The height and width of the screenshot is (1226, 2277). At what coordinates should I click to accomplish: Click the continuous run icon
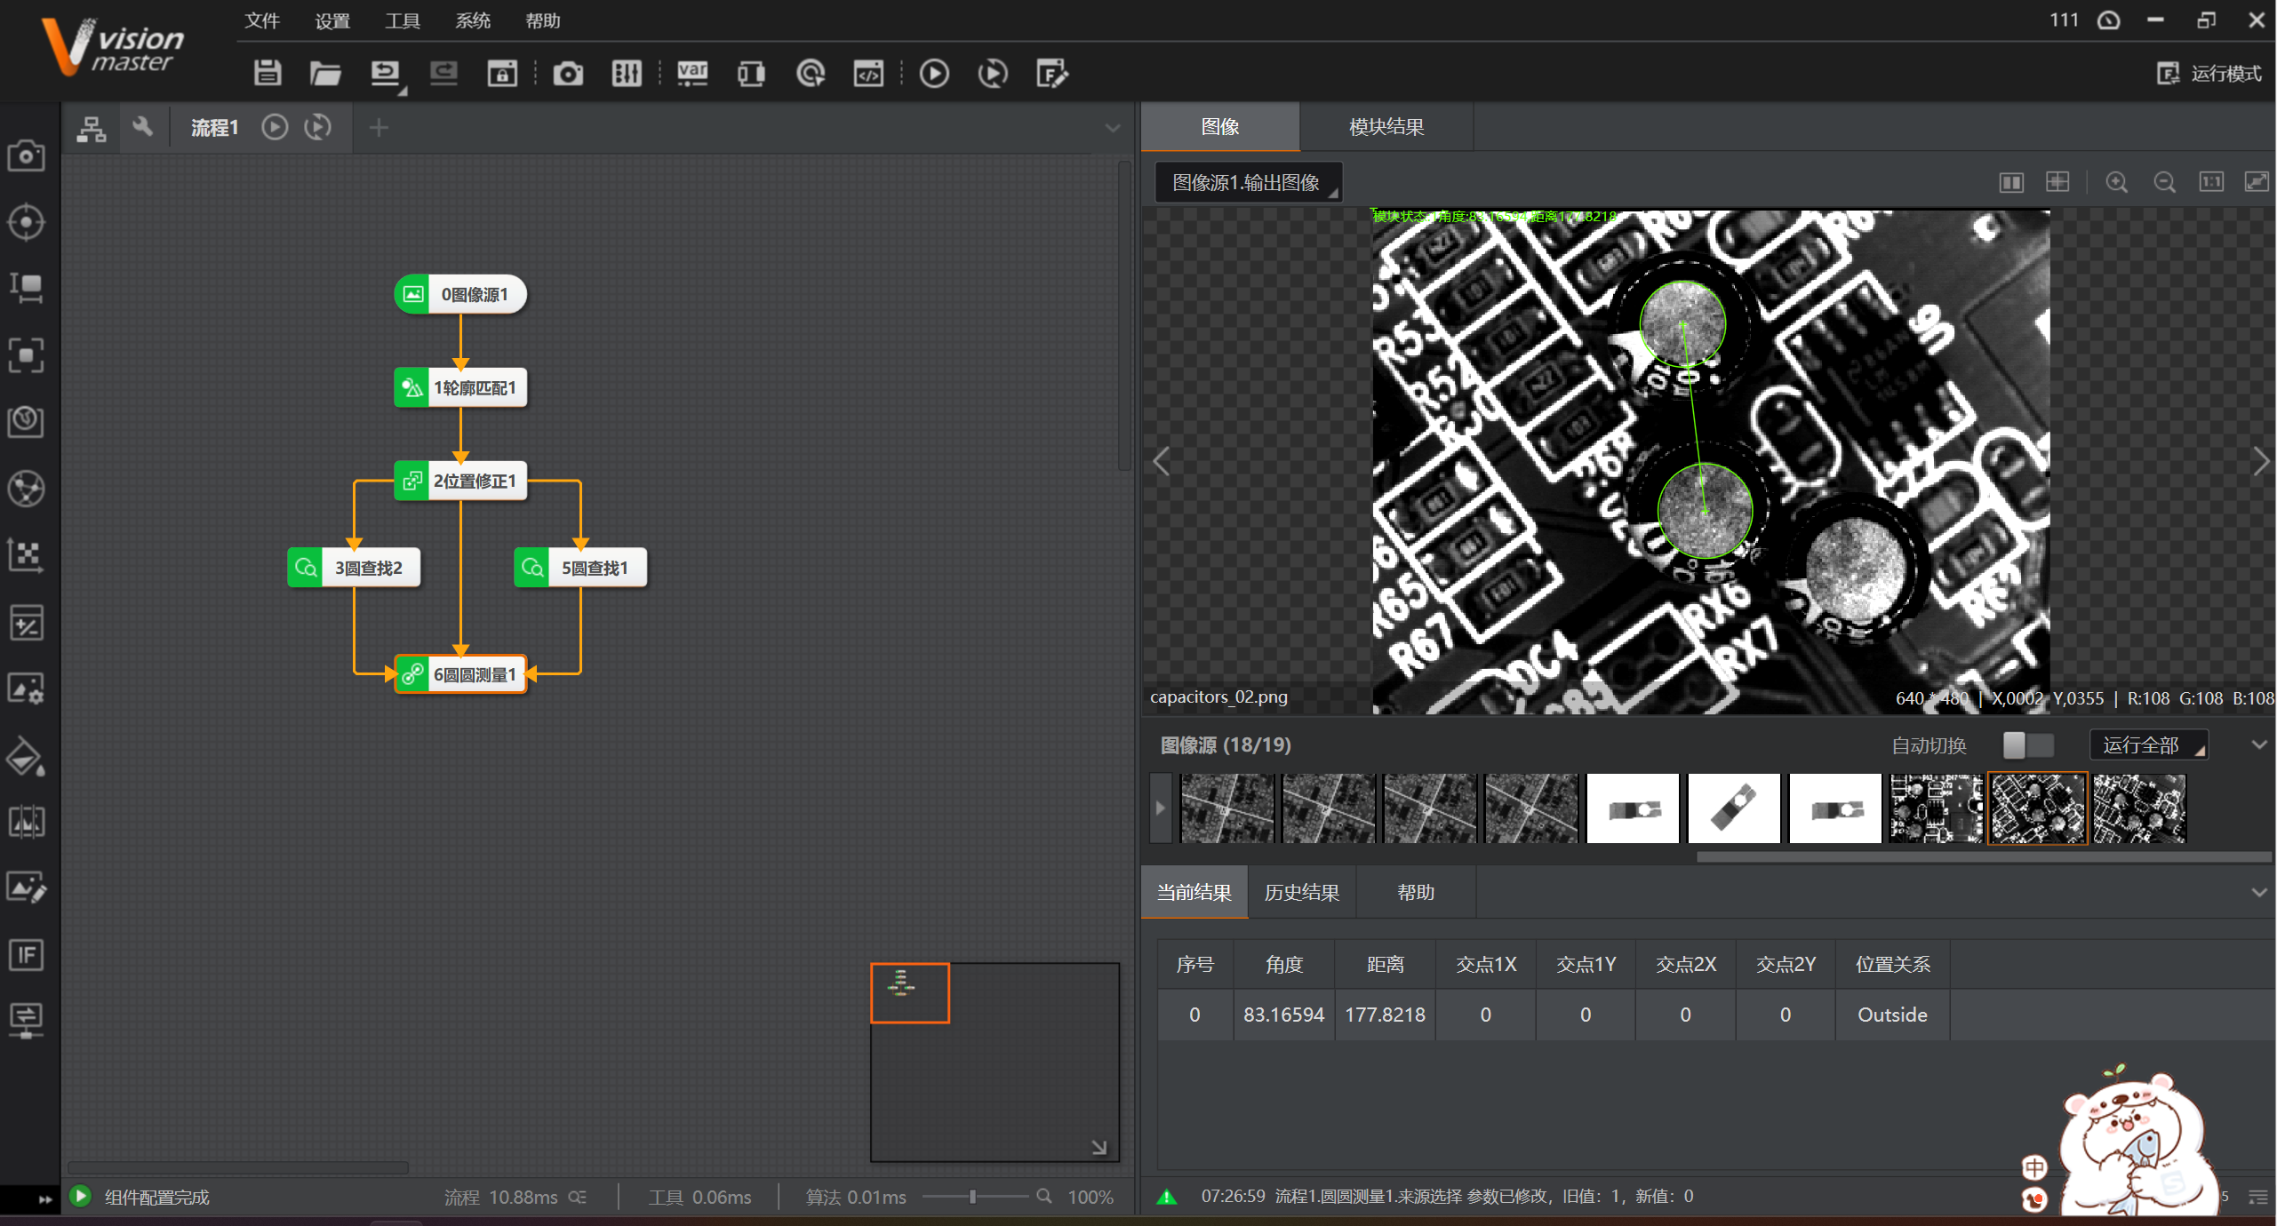pos(993,73)
